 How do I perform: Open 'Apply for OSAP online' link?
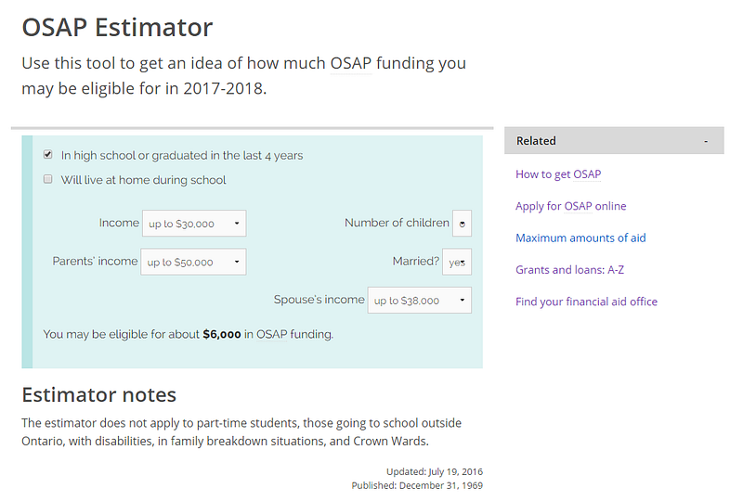point(571,206)
